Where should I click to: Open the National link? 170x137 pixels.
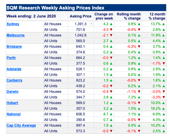pos(14,114)
